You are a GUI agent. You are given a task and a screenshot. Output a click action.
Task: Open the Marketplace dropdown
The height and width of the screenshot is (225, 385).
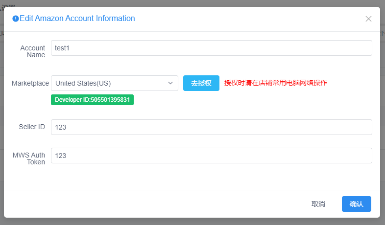click(x=115, y=83)
